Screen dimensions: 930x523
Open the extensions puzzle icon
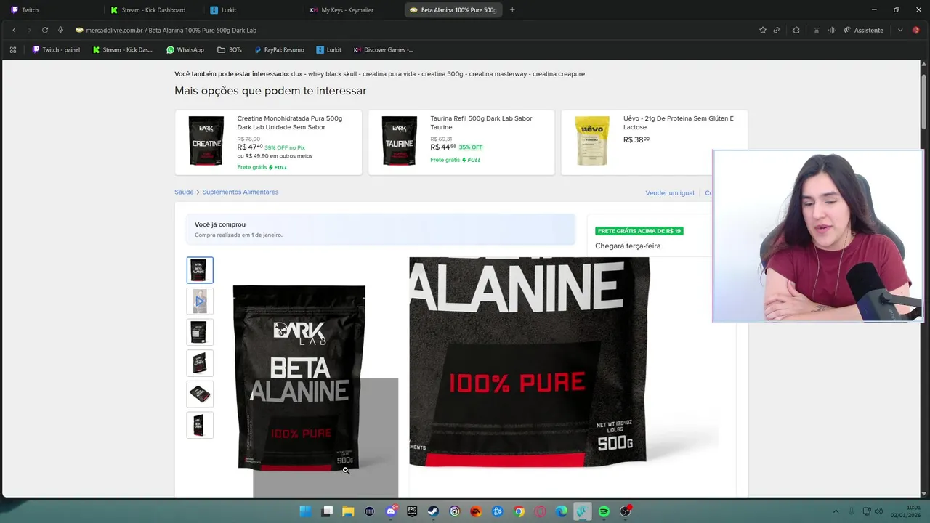tap(796, 30)
